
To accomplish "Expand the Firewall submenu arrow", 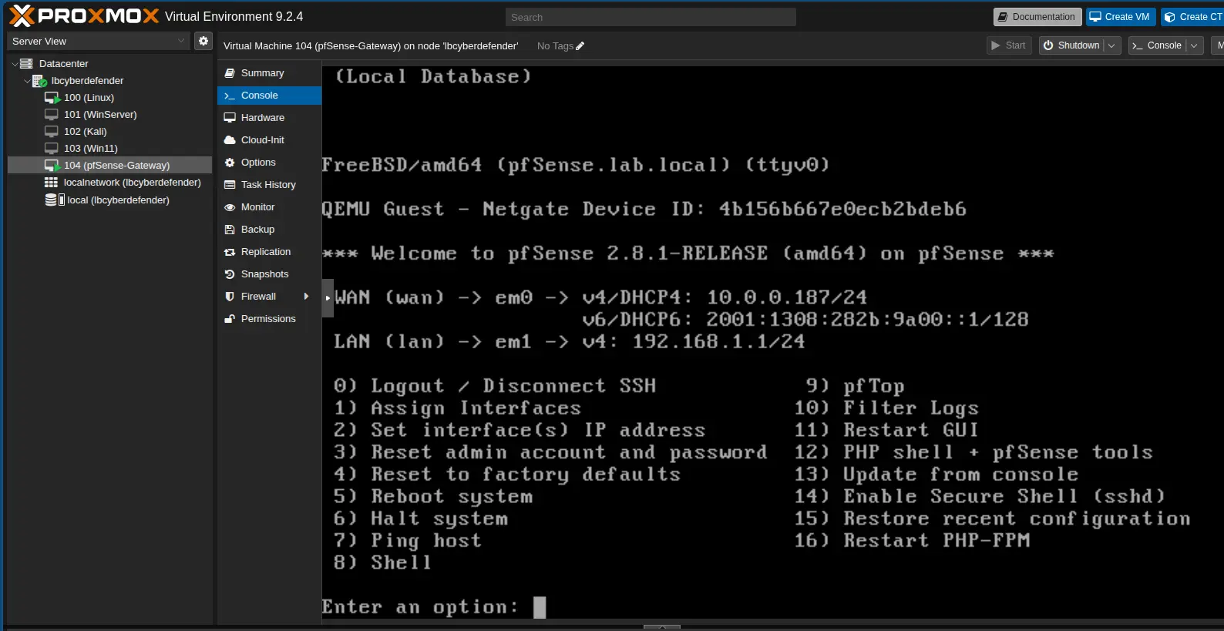I will (306, 297).
